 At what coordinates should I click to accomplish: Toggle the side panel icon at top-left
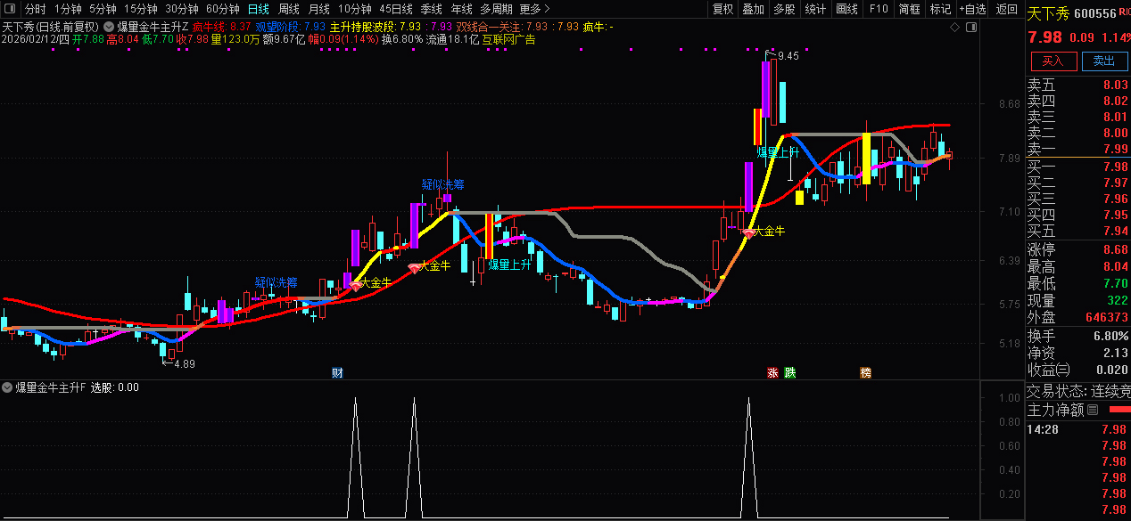coord(11,9)
